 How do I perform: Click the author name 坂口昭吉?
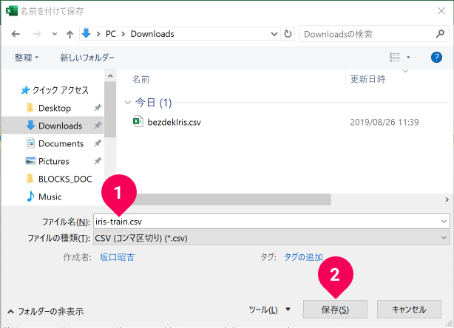tap(117, 257)
